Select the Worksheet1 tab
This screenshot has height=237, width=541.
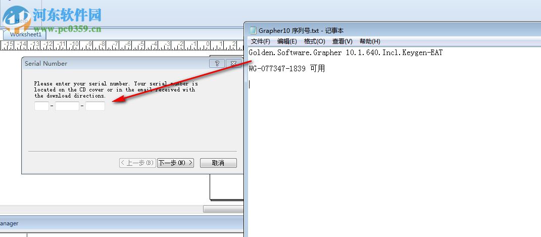25,34
